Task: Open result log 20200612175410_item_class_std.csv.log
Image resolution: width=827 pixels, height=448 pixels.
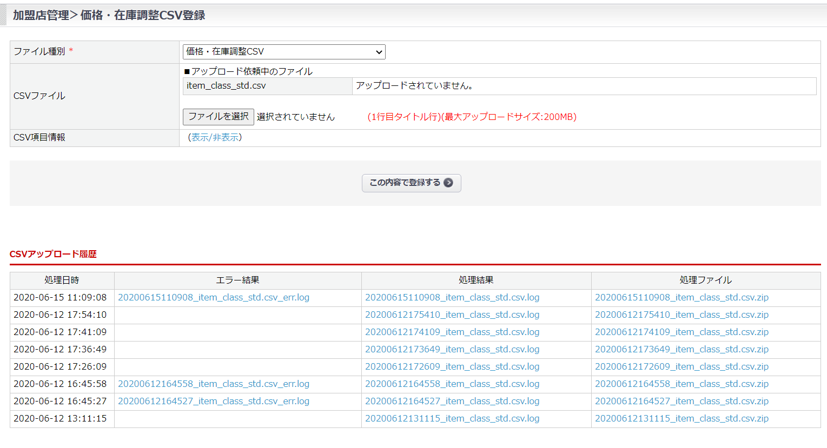Action: [452, 315]
